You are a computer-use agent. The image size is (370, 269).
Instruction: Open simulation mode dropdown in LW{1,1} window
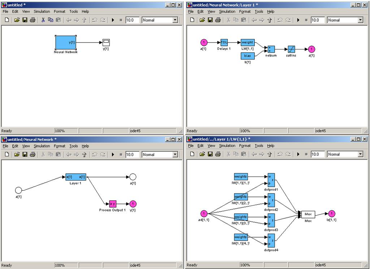tap(360, 155)
